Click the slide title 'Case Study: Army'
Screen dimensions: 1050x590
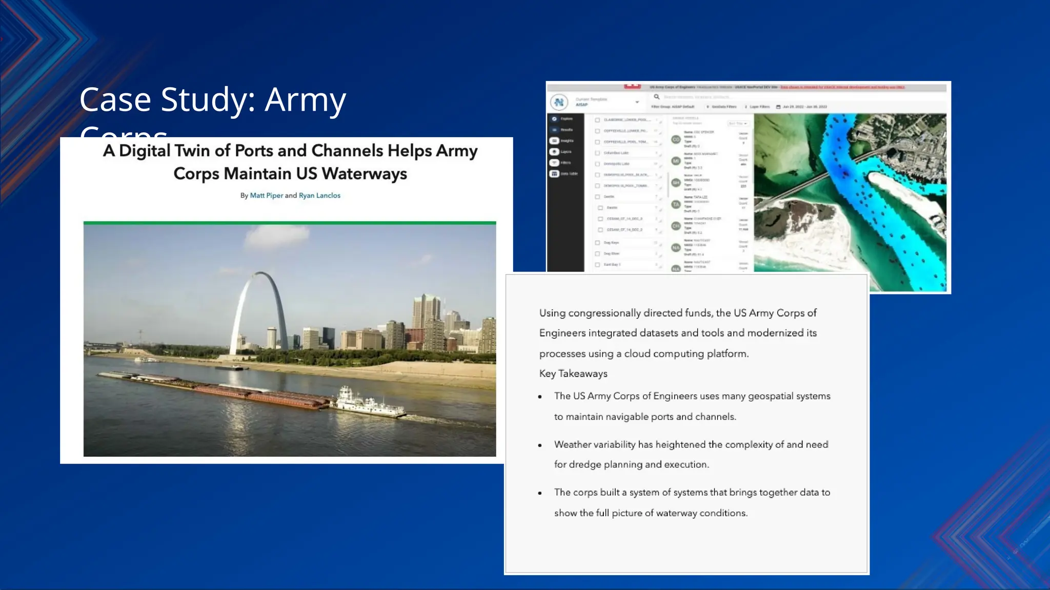click(x=213, y=99)
